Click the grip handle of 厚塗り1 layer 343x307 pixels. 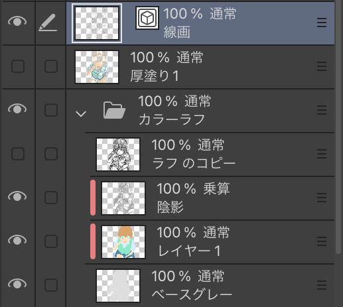tap(322, 66)
